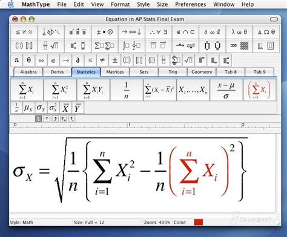The image size is (287, 237).
Task: Open the arrow symbols palette
Action: [x=131, y=32]
